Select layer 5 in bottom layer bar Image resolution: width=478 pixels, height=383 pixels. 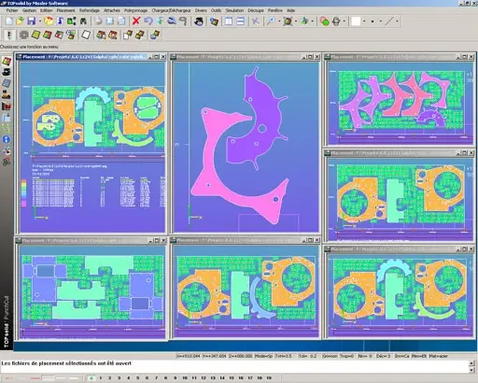point(137,378)
